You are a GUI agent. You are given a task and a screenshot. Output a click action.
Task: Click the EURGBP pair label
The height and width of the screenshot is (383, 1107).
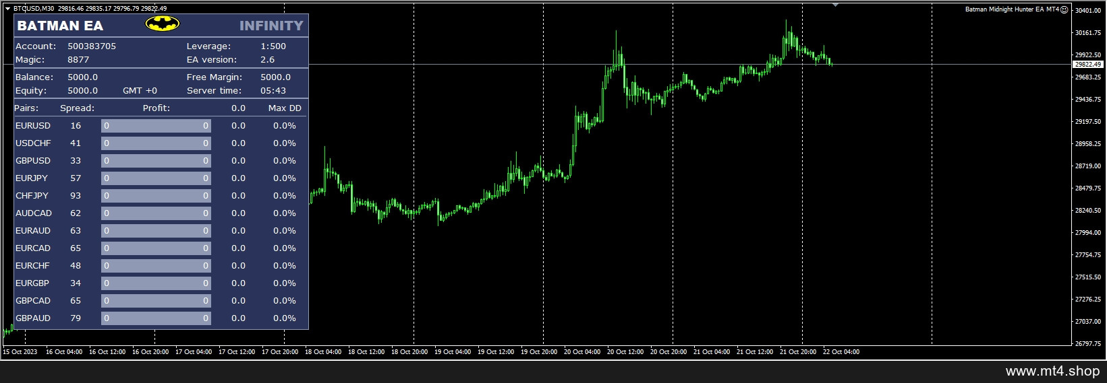point(32,283)
